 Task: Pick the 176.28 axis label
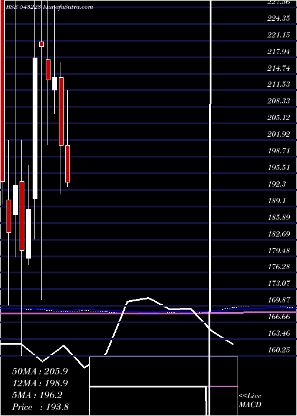coord(279,267)
